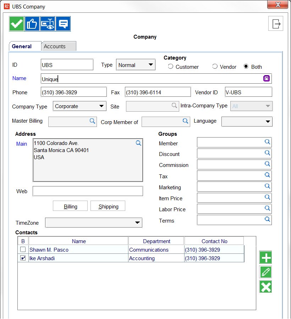Image resolution: width=291 pixels, height=319 pixels.
Task: Delete contact with green X icon
Action: (x=265, y=286)
